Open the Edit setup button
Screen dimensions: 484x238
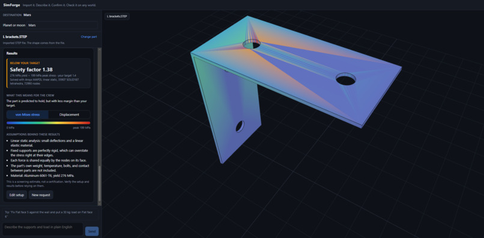[x=17, y=195]
